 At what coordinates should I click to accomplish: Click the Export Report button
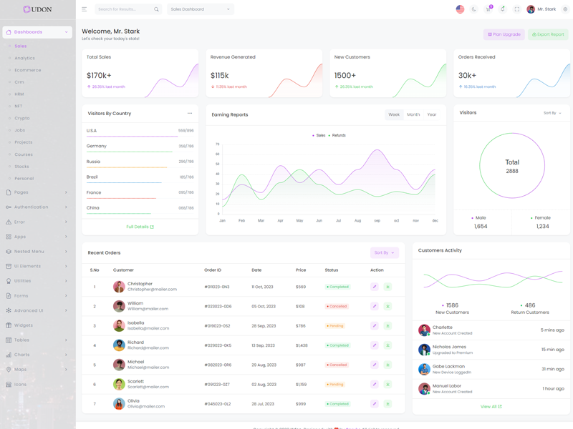pyautogui.click(x=548, y=34)
